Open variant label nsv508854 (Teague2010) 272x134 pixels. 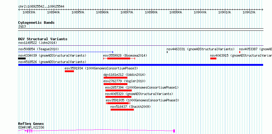tap(39, 49)
